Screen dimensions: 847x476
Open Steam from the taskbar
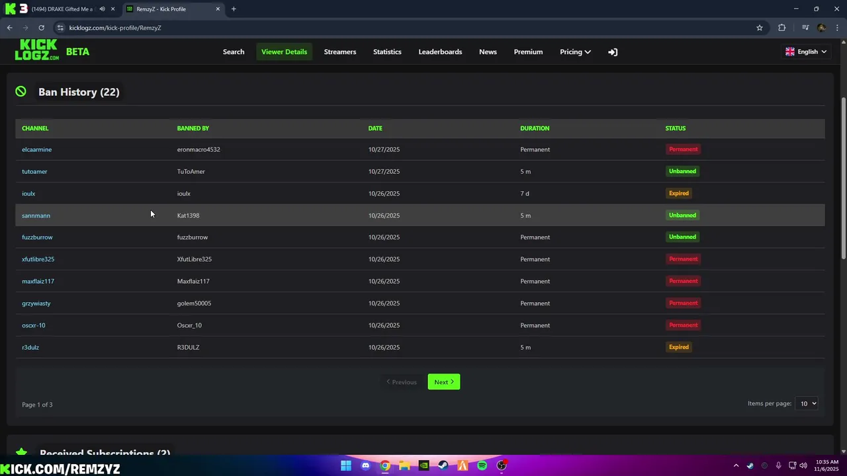click(443, 465)
